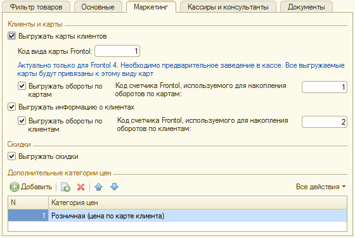Copy row with the duplicate document icon

click(x=65, y=187)
